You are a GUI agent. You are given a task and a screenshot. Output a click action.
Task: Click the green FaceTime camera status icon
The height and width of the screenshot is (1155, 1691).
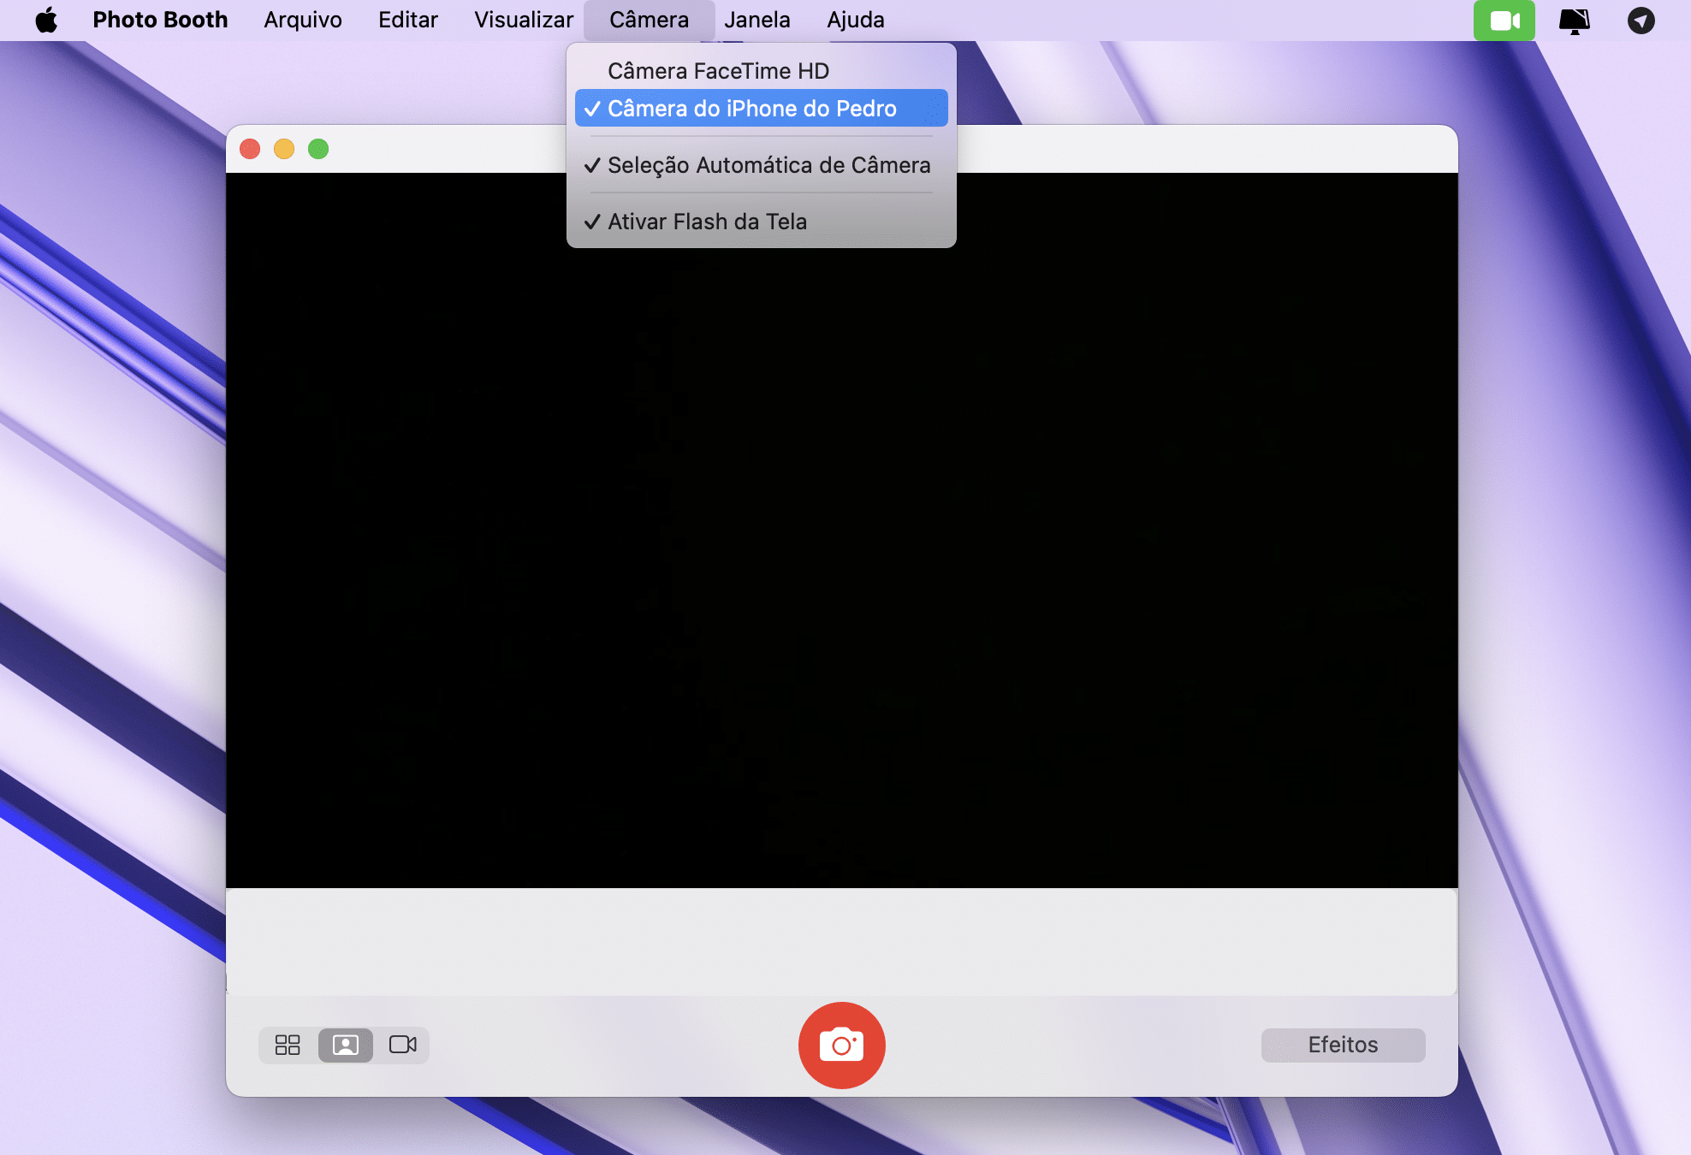[1504, 21]
